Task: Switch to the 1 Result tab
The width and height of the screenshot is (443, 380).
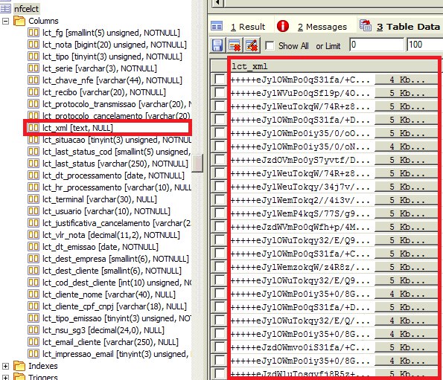Action: pyautogui.click(x=248, y=27)
